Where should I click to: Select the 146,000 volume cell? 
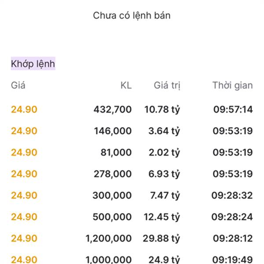[x=112, y=131]
